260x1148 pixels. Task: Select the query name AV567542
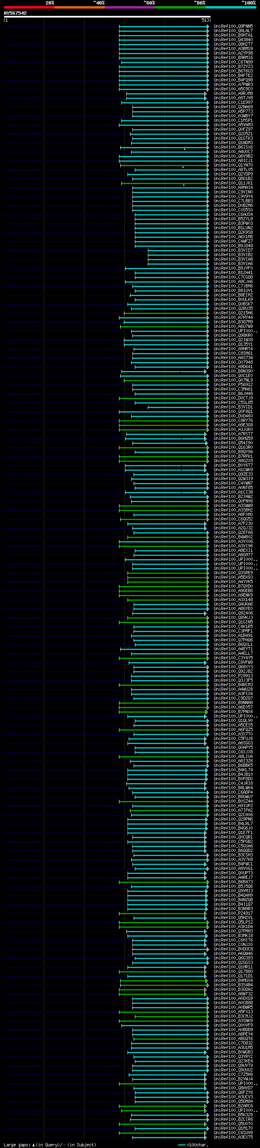(x=15, y=13)
